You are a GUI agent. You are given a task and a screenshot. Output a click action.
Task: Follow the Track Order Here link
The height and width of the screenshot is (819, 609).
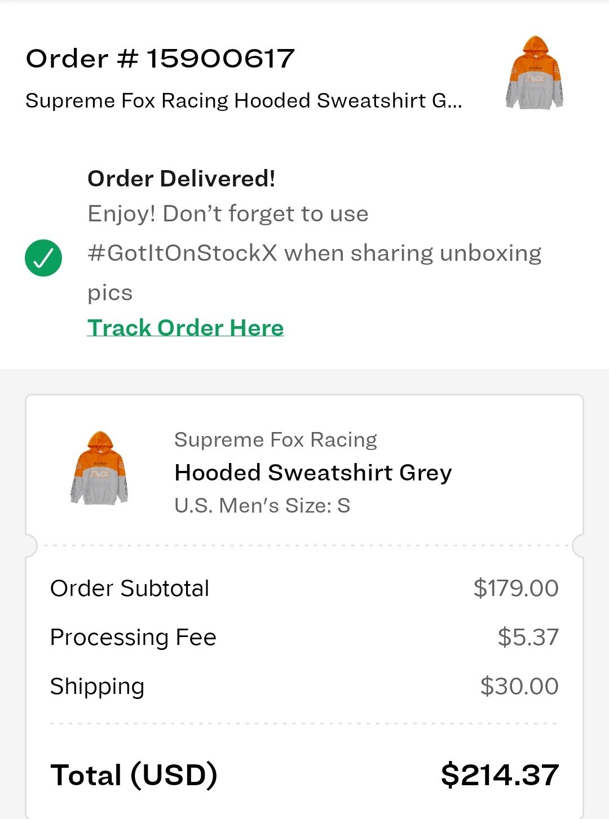point(186,328)
